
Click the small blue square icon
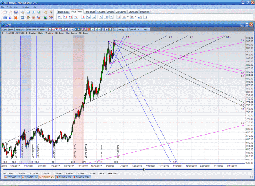(11, 18)
